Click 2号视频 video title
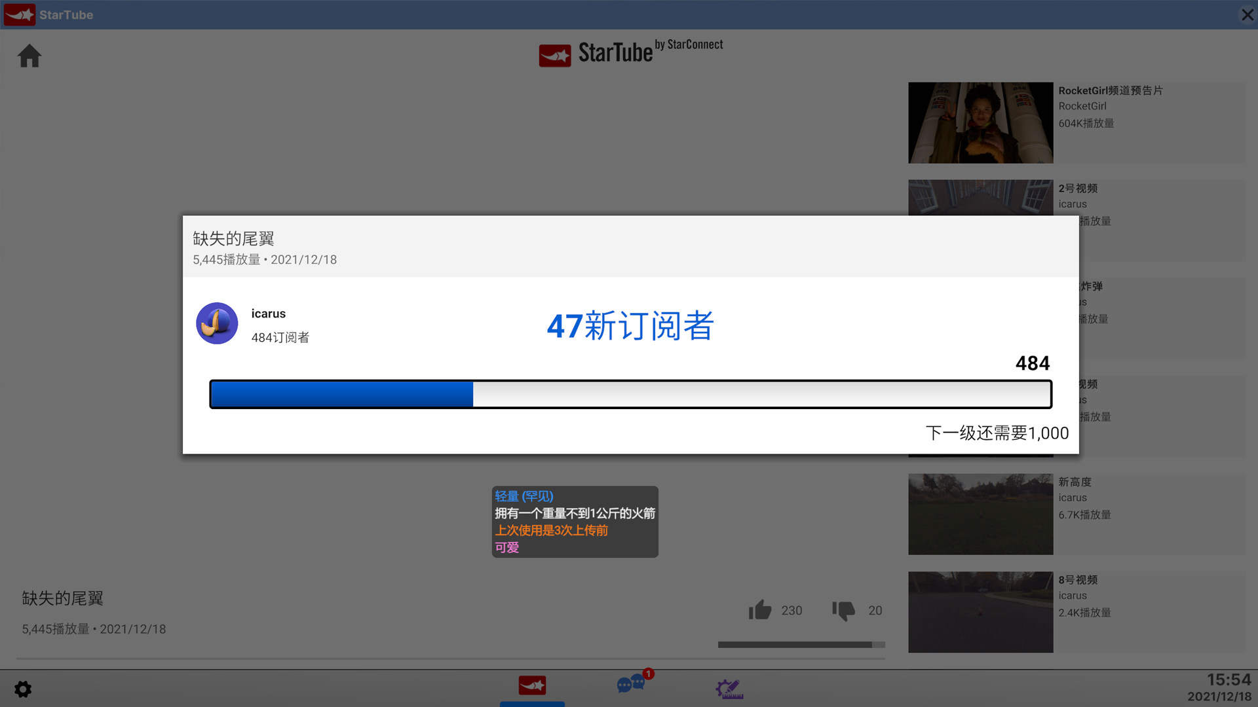The height and width of the screenshot is (707, 1258). 1078,189
